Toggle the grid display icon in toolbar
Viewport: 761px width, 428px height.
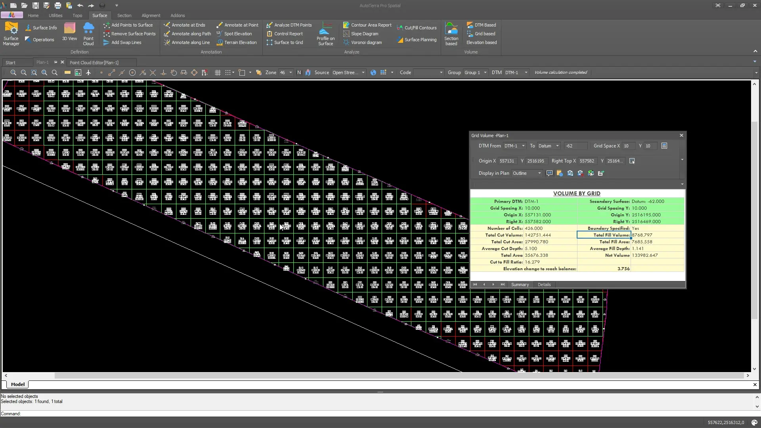(218, 73)
